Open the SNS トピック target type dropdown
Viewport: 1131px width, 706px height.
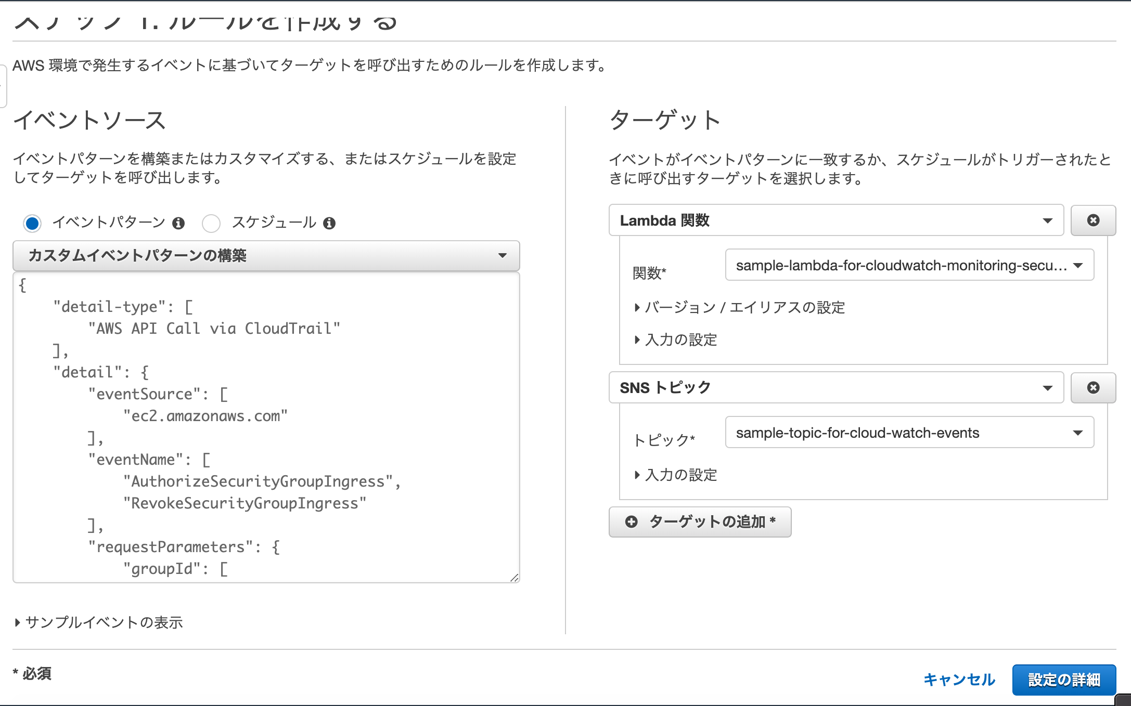pos(836,388)
